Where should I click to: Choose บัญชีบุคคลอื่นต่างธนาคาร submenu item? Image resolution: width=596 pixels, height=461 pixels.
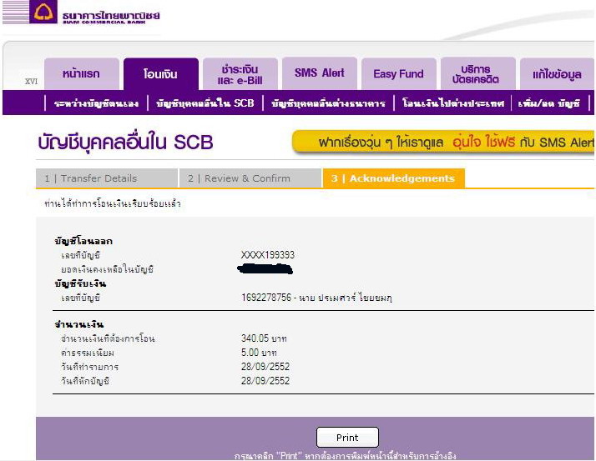328,103
